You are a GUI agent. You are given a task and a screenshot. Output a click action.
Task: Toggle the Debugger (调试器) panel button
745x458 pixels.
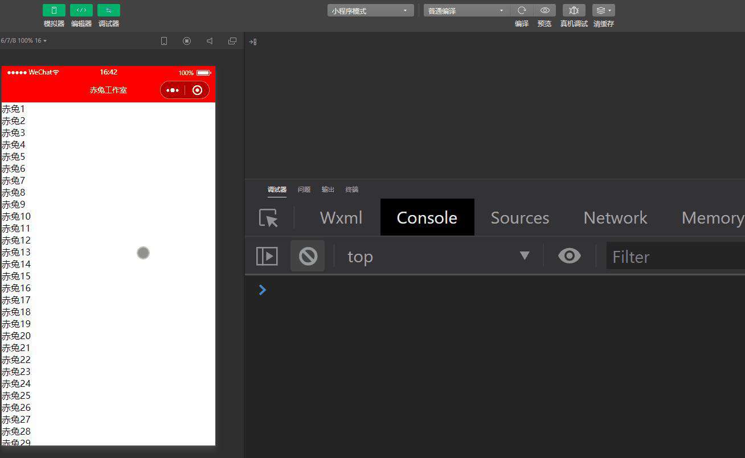click(x=109, y=10)
